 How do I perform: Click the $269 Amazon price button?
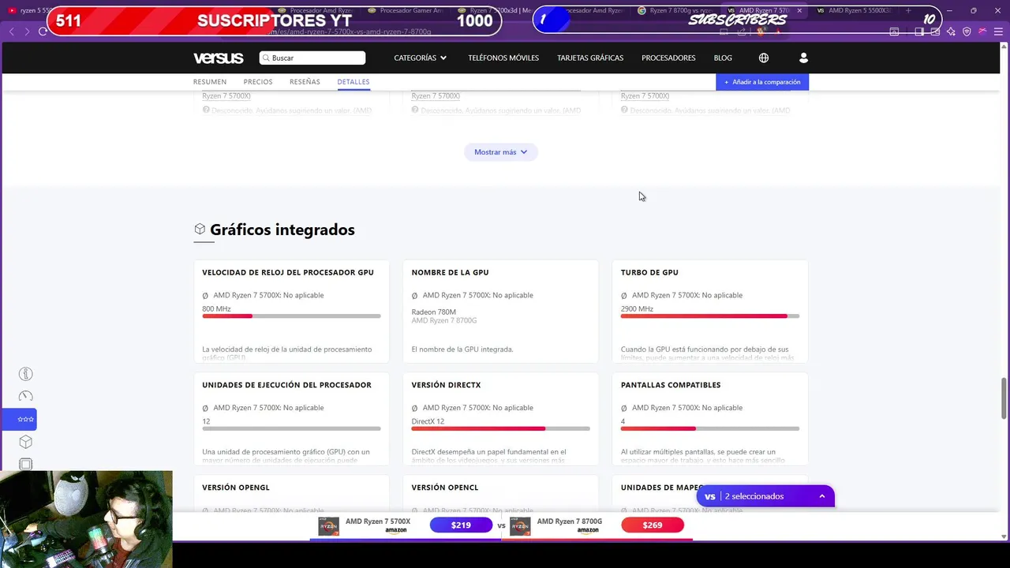tap(653, 525)
